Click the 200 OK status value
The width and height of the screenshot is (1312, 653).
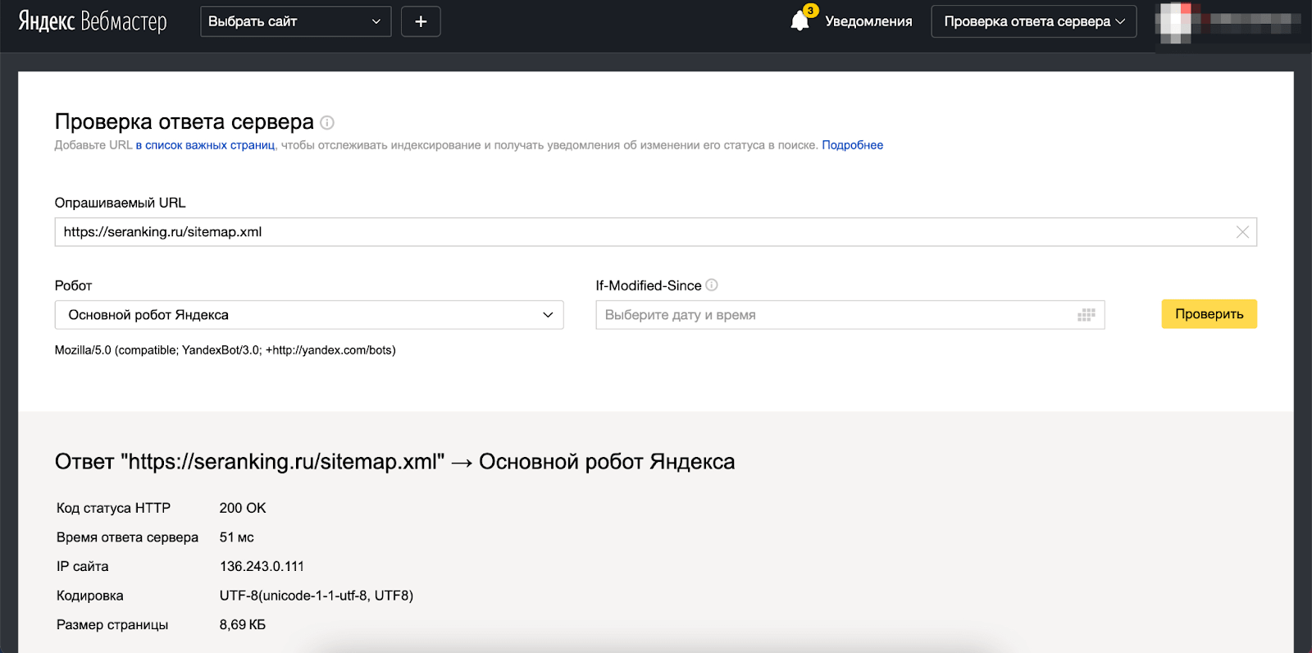pos(243,508)
